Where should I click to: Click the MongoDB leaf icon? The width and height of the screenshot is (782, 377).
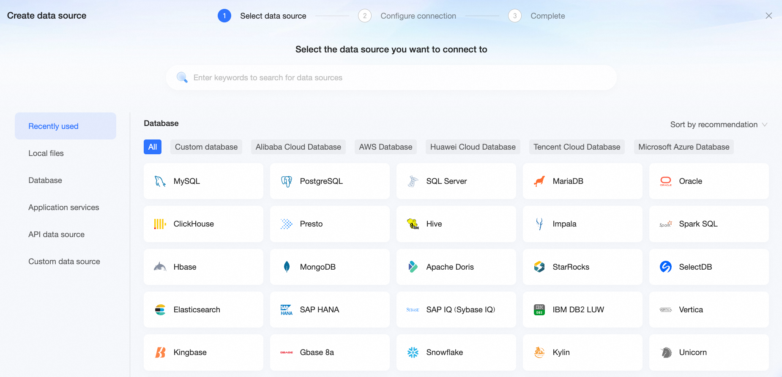287,267
